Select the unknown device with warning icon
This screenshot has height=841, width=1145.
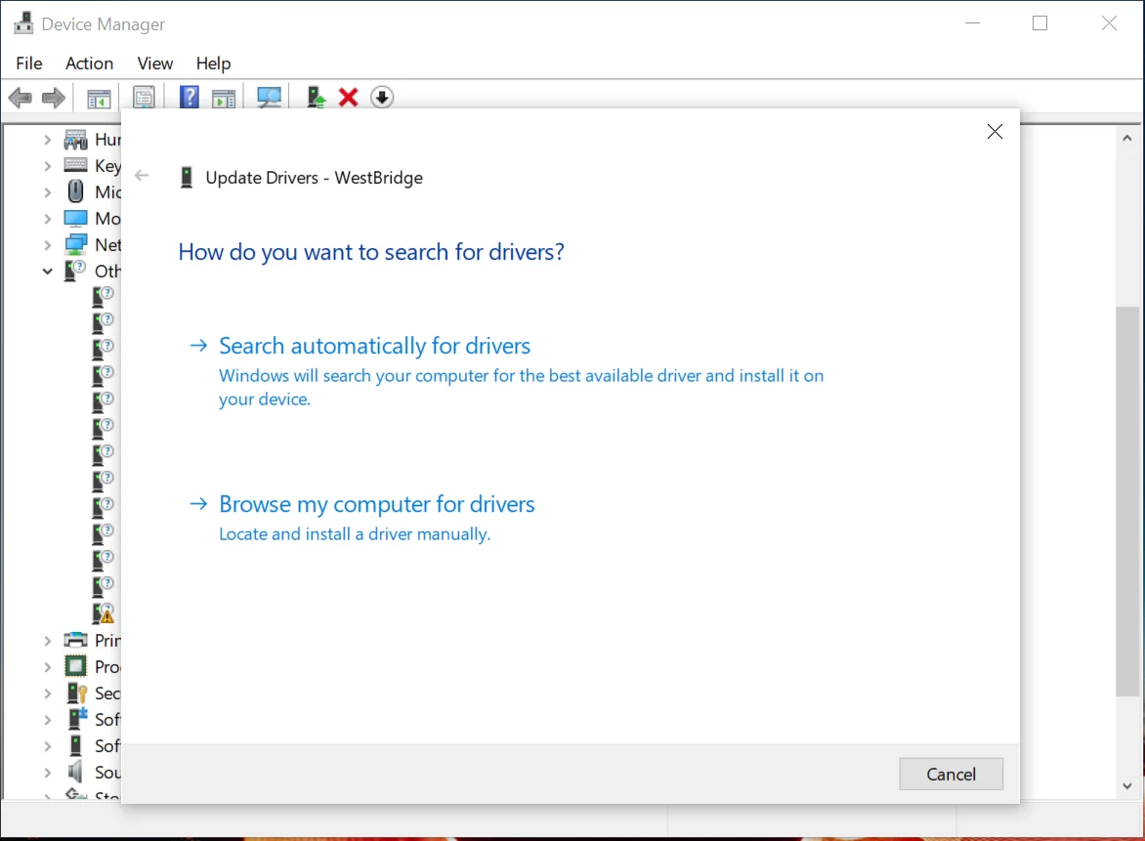(103, 613)
